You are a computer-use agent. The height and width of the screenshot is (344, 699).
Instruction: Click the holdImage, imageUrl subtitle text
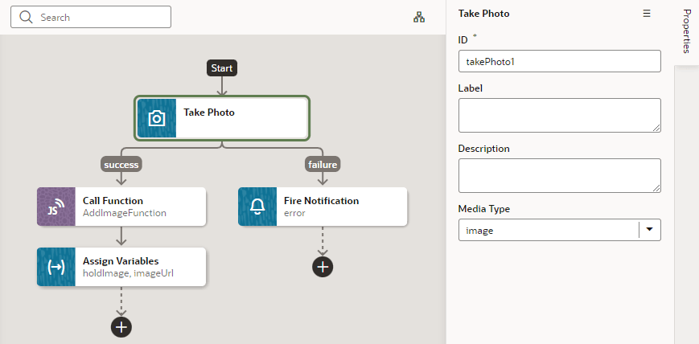click(x=128, y=273)
